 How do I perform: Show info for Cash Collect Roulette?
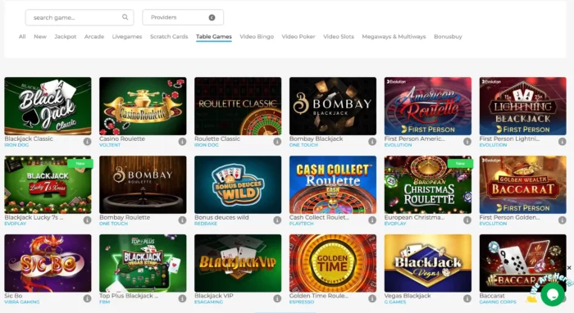coord(372,220)
